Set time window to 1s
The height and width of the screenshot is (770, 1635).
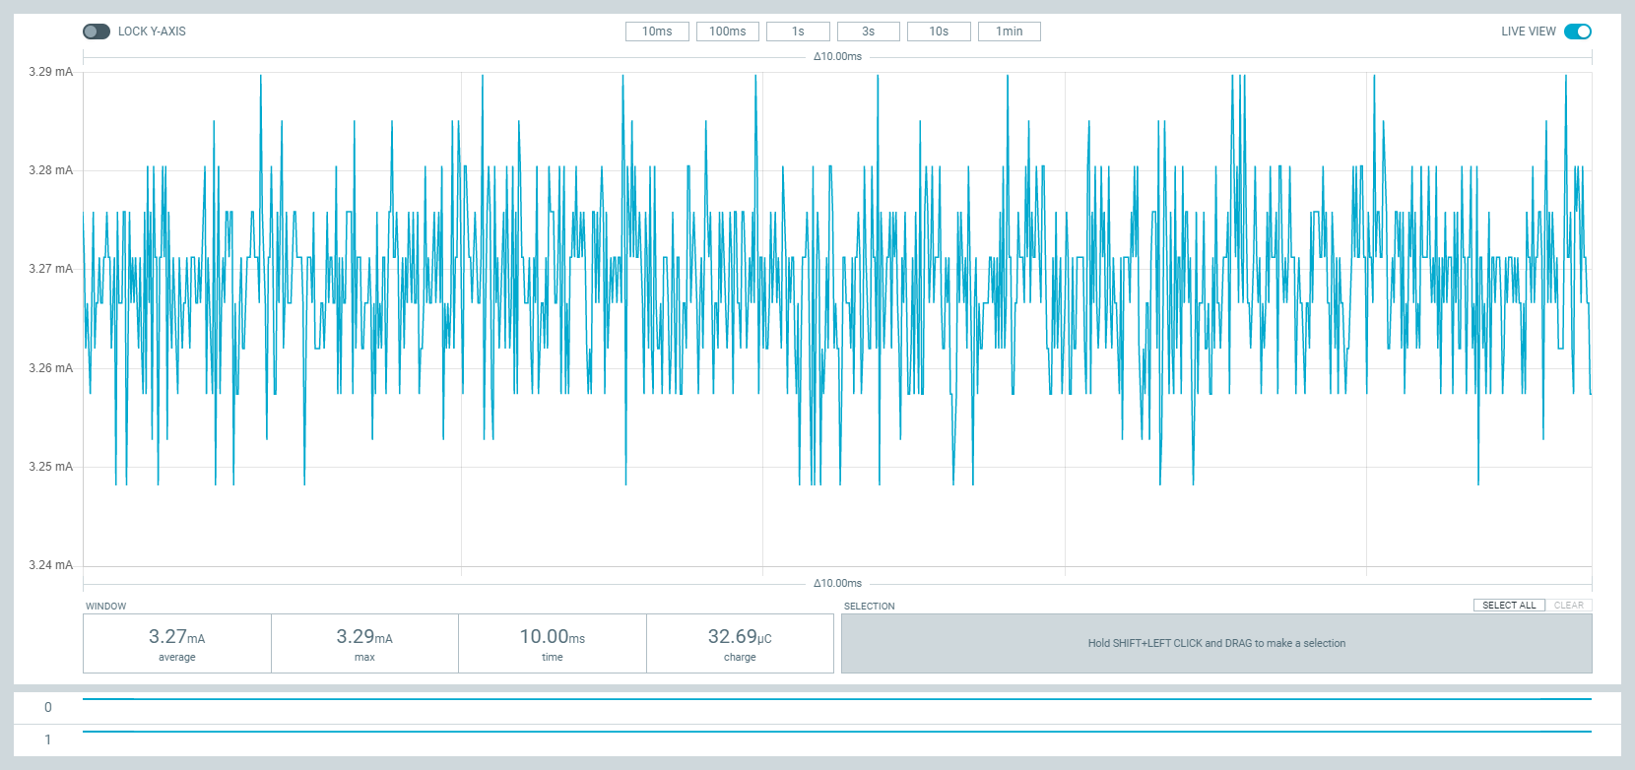[x=798, y=32]
